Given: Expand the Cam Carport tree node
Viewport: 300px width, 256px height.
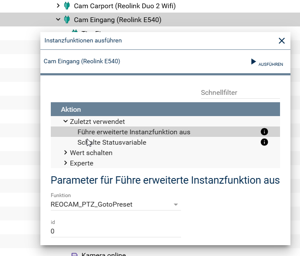Looking at the screenshot, I should pos(58,6).
